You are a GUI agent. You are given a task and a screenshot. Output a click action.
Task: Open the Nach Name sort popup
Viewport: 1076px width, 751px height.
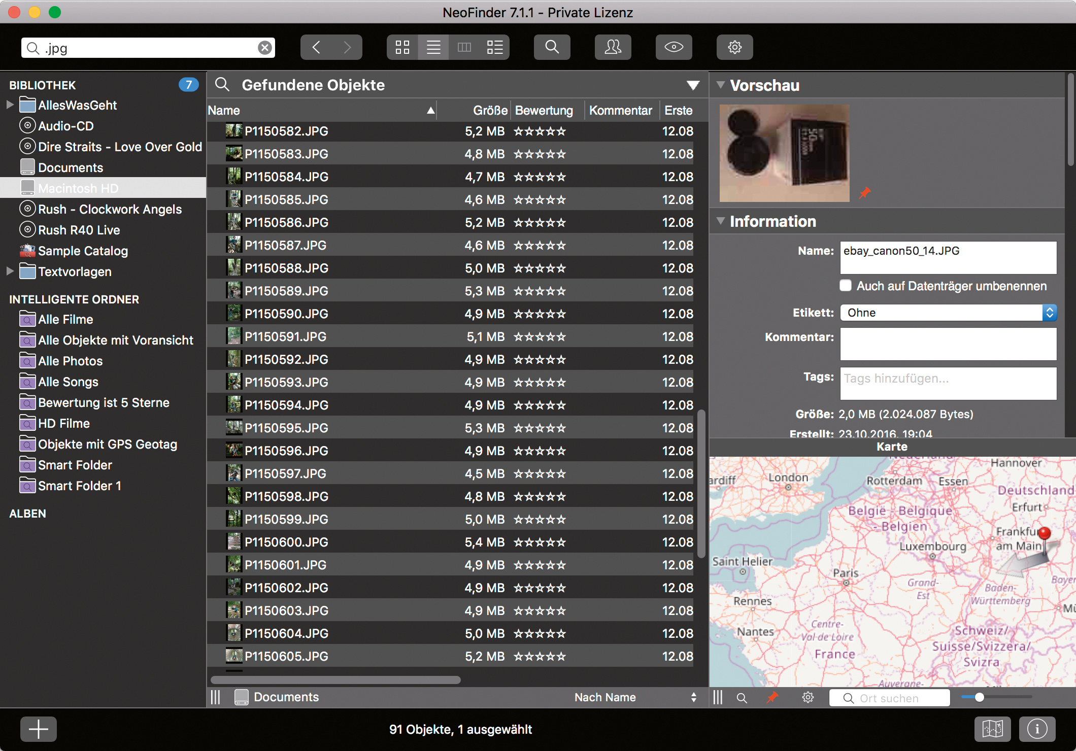(x=634, y=697)
